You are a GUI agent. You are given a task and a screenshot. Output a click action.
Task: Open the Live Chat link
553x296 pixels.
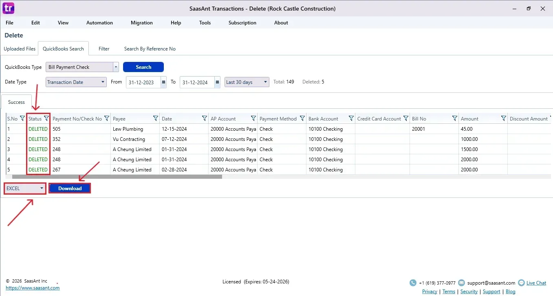coord(536,283)
